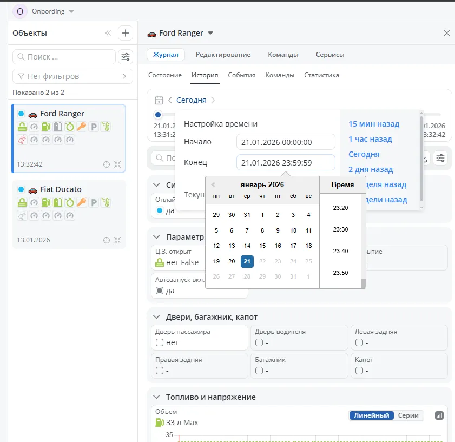The width and height of the screenshot is (455, 442).
Task: Click next day arrow after Сегодня
Action: click(x=213, y=100)
